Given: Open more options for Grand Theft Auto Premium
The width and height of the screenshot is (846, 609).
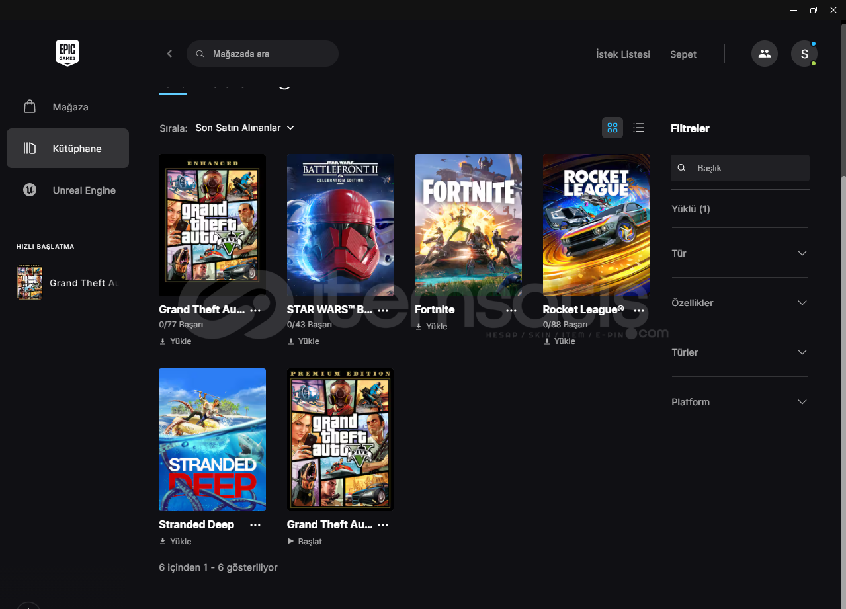Looking at the screenshot, I should 383,524.
